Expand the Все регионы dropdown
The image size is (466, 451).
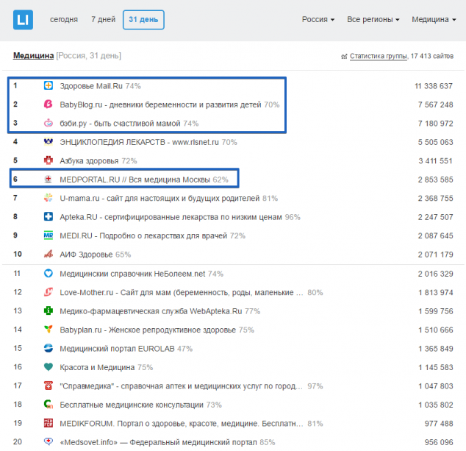373,20
